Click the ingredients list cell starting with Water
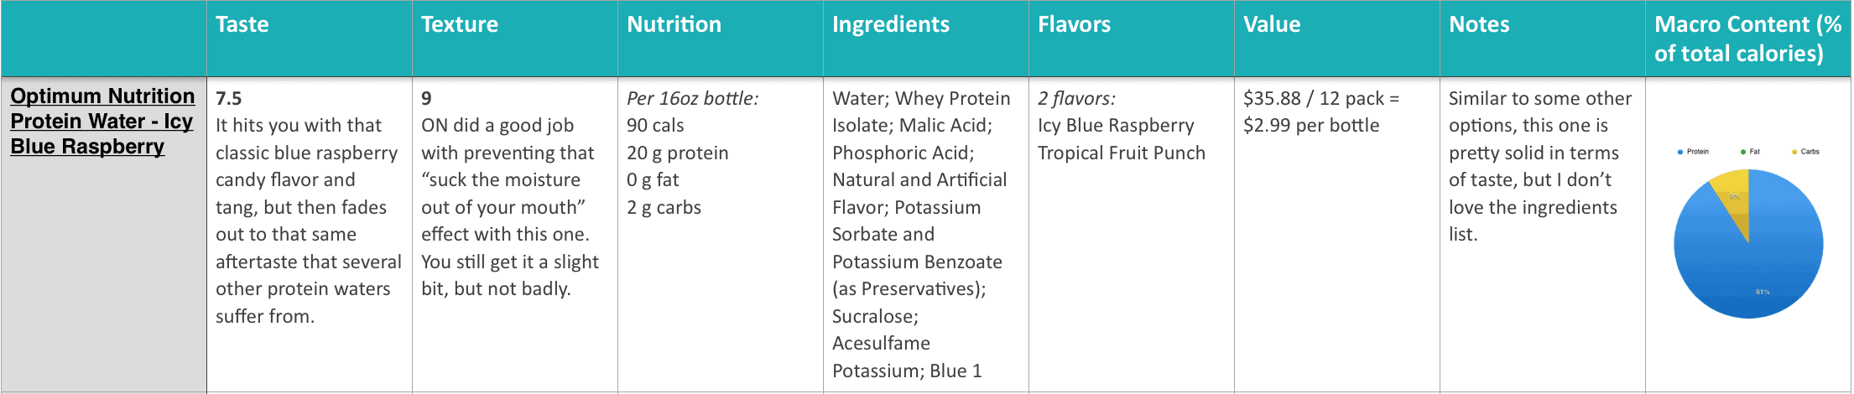Viewport: 1854px width, 394px height. [926, 235]
